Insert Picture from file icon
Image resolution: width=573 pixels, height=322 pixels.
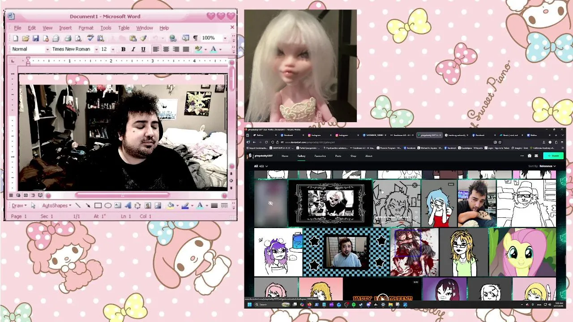coord(158,206)
